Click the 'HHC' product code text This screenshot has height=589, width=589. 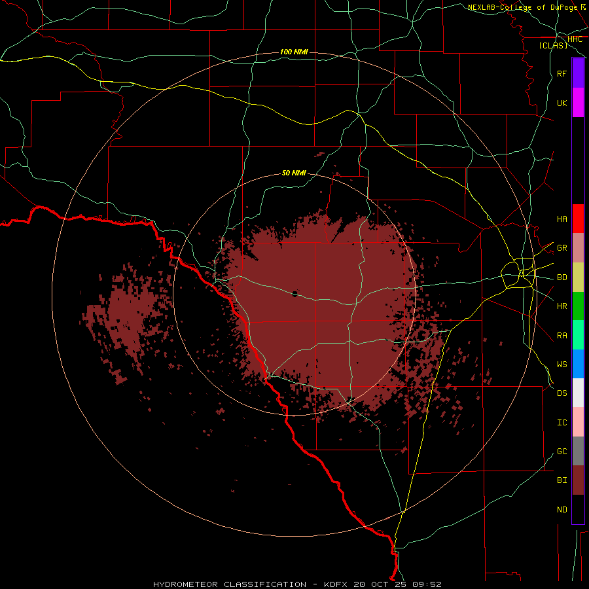point(575,39)
